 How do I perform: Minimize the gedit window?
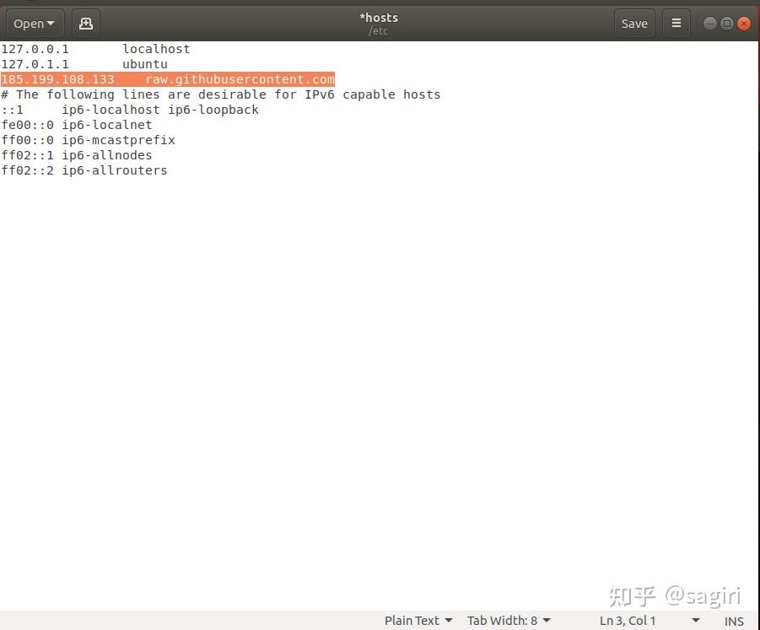[x=709, y=23]
